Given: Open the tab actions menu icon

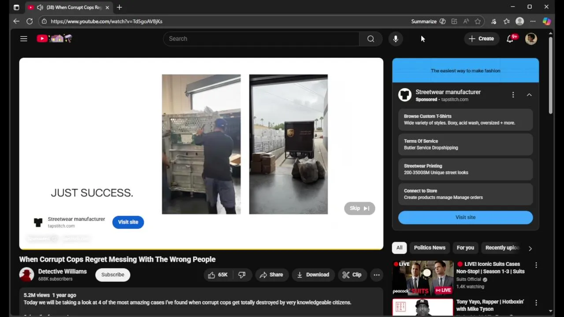Looking at the screenshot, I should coord(16,7).
